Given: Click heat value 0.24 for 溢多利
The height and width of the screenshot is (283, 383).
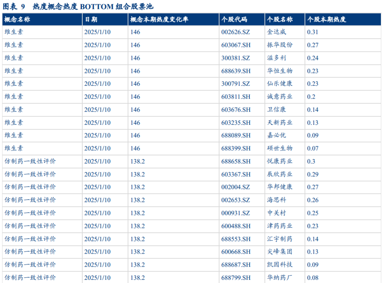Looking at the screenshot, I should click(313, 58).
